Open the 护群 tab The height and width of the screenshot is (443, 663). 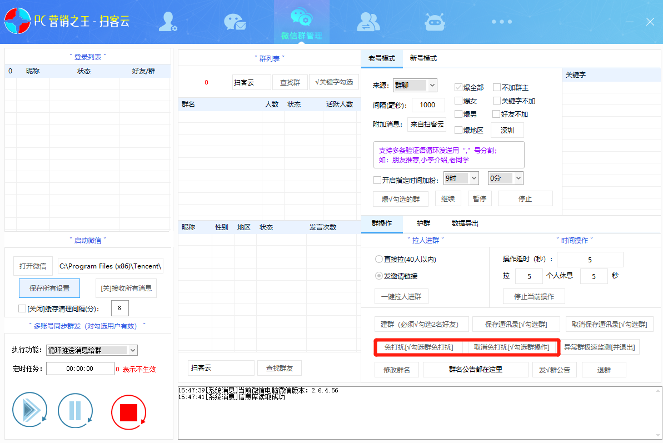coord(423,223)
